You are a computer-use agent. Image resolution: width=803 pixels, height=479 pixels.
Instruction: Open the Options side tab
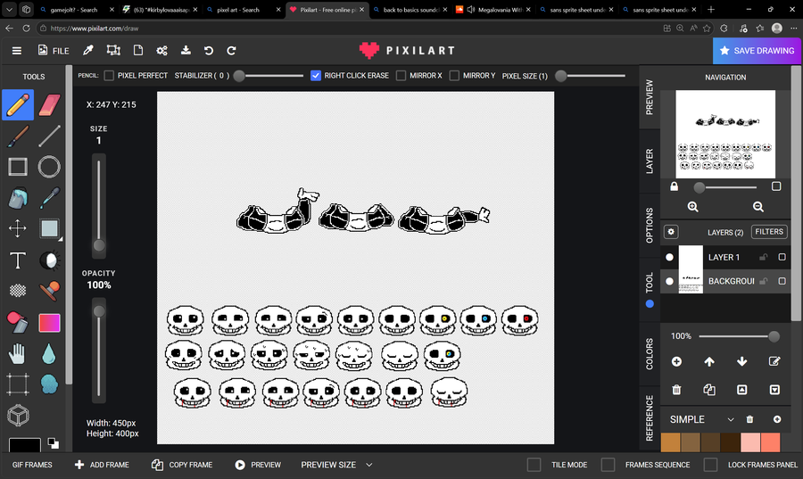pos(650,225)
